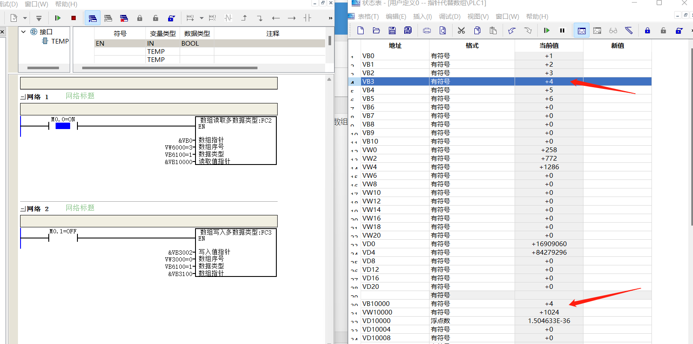693x344 pixels.
Task: Click the 当前值 column header
Action: tap(549, 45)
